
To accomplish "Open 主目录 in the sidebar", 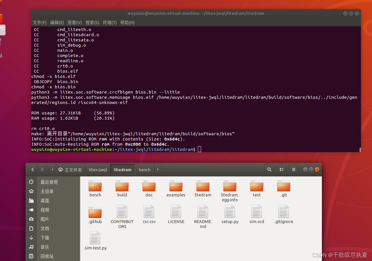I will pos(47,191).
